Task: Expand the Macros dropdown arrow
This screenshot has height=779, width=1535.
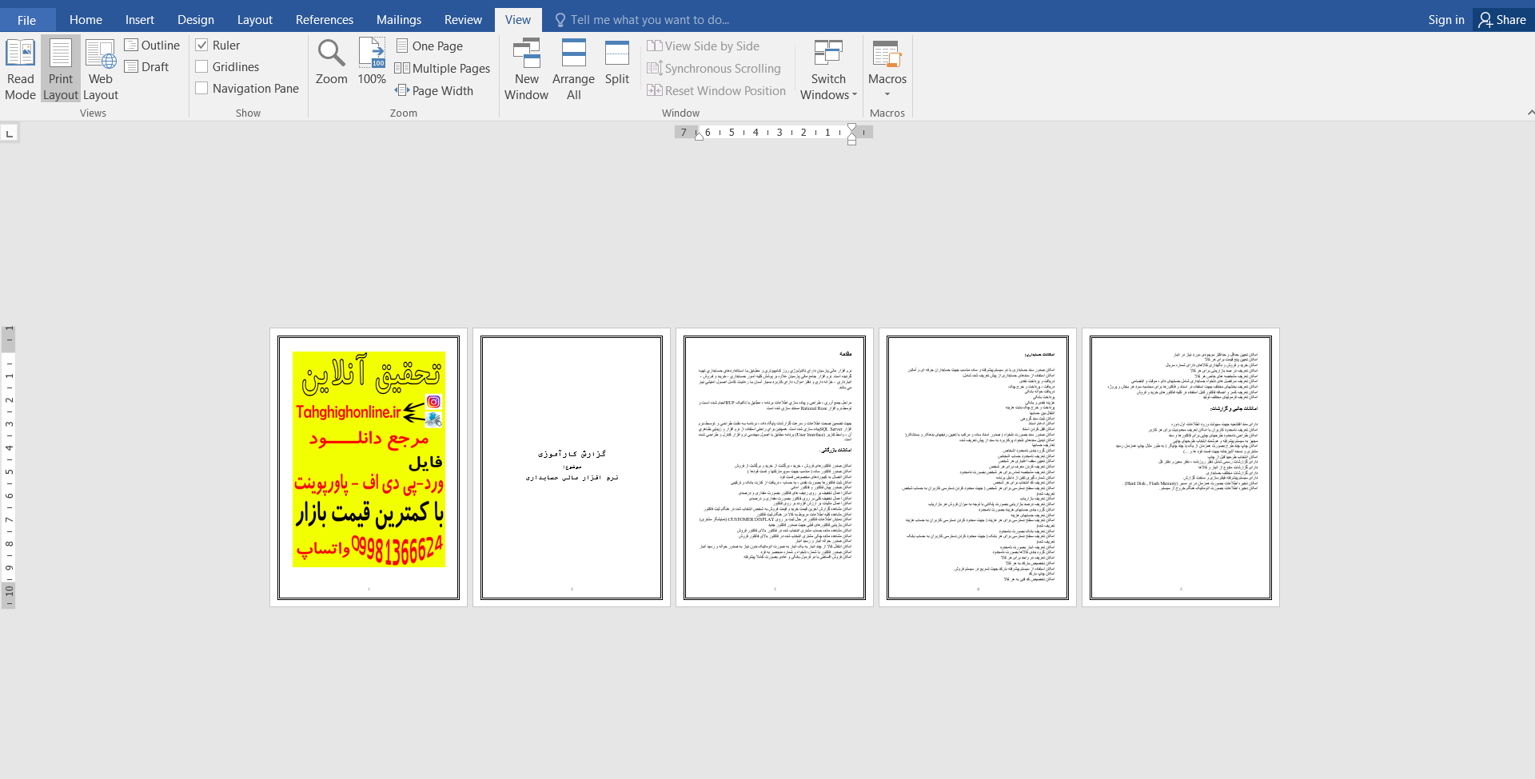Action: pos(887,94)
